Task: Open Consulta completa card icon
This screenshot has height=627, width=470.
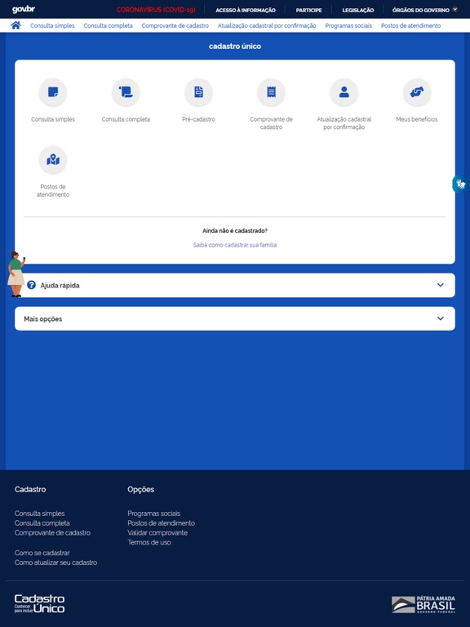Action: pos(126,92)
